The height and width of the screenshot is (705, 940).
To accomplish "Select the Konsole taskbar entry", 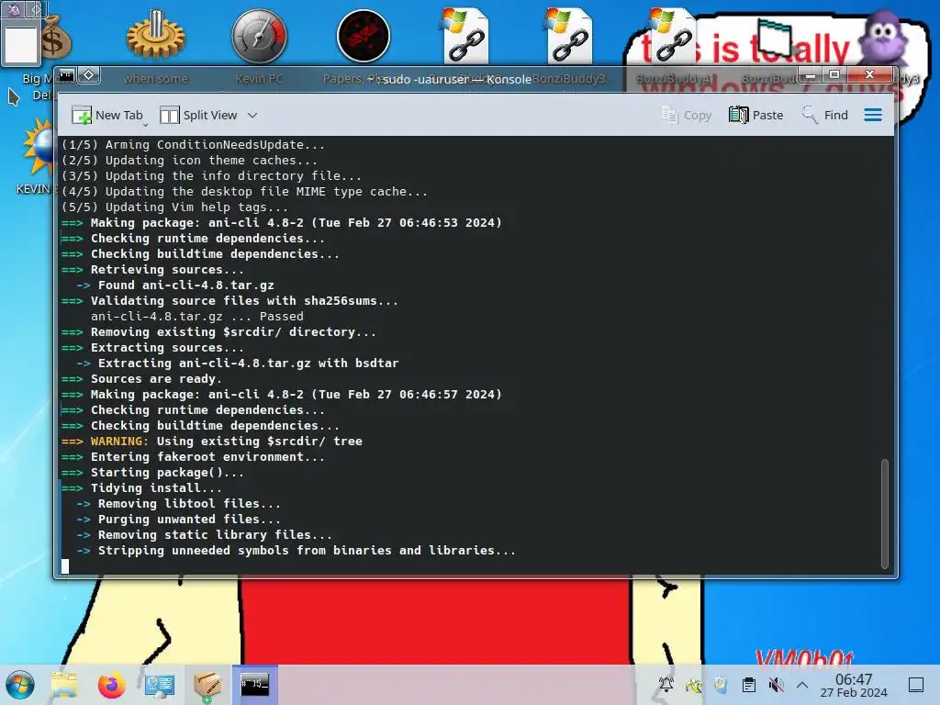I will coord(255,685).
